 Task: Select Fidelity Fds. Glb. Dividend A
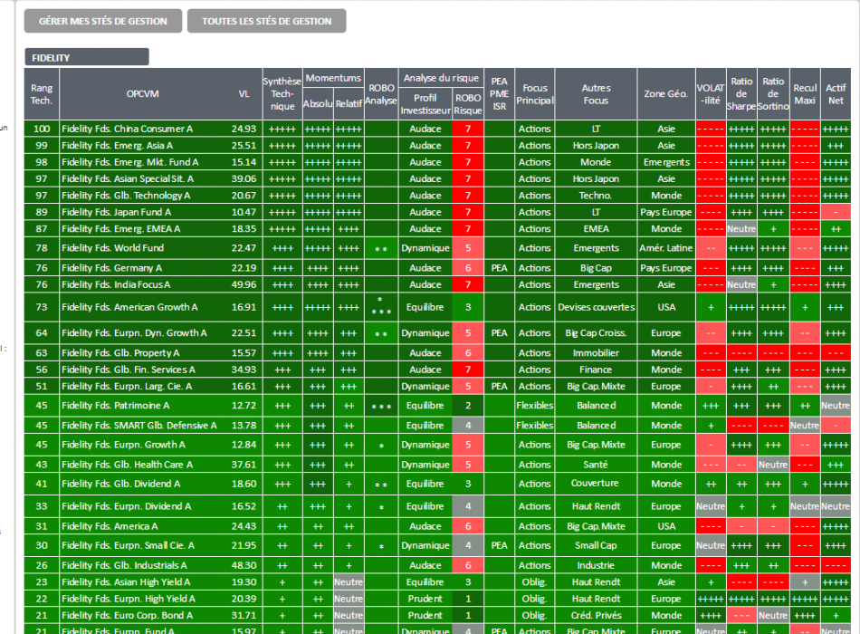tap(121, 484)
